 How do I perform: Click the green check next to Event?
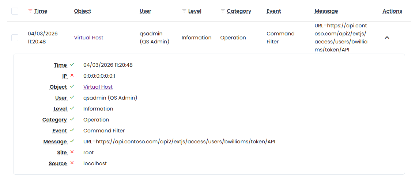click(72, 130)
